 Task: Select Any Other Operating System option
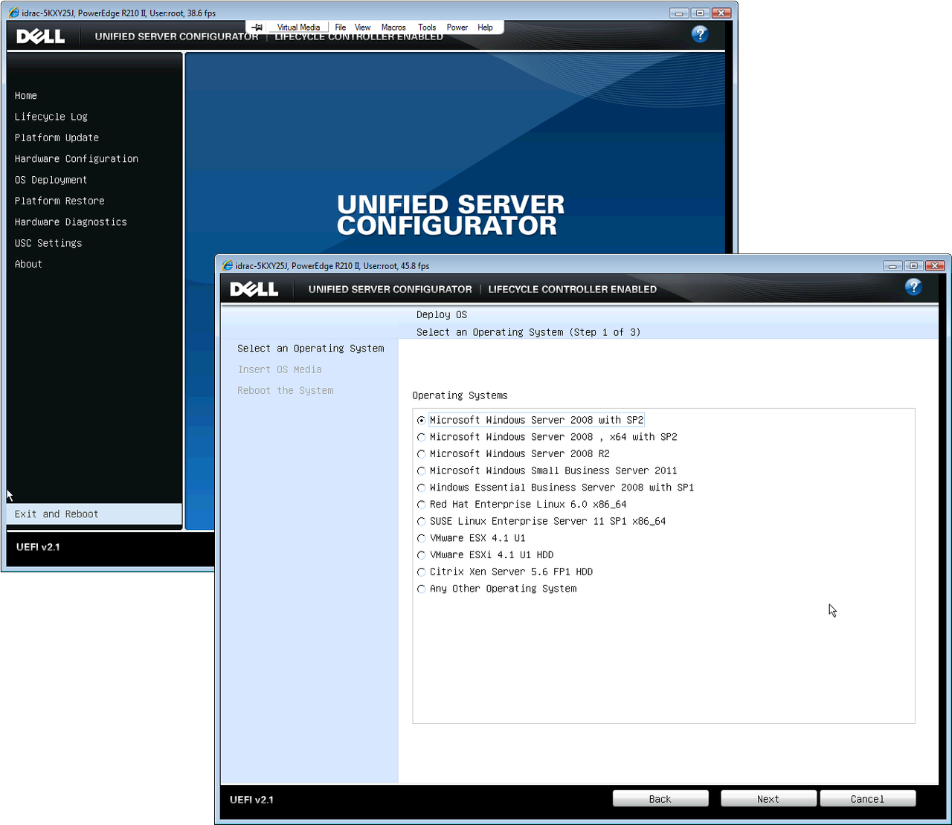(497, 589)
